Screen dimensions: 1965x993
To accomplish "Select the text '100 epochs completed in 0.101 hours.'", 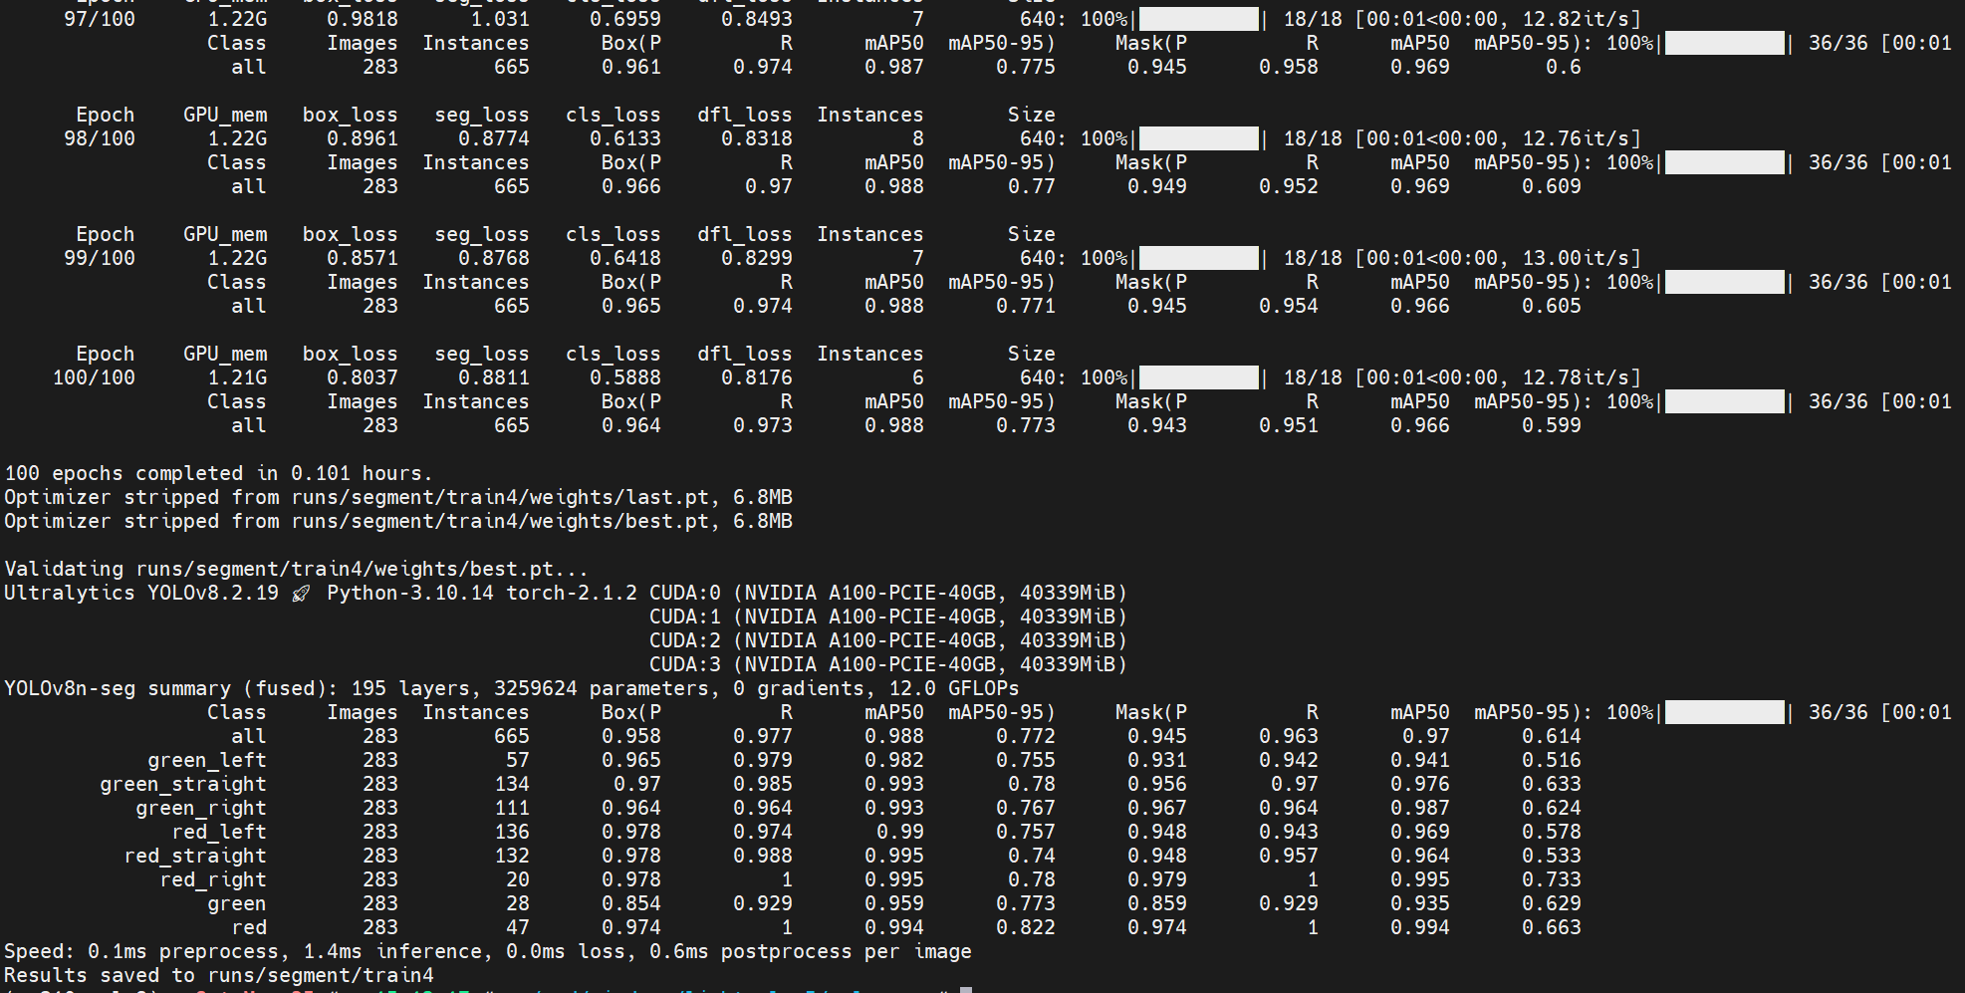I will tap(218, 473).
